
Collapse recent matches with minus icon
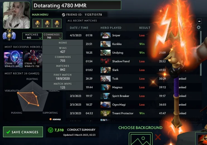click(199, 21)
